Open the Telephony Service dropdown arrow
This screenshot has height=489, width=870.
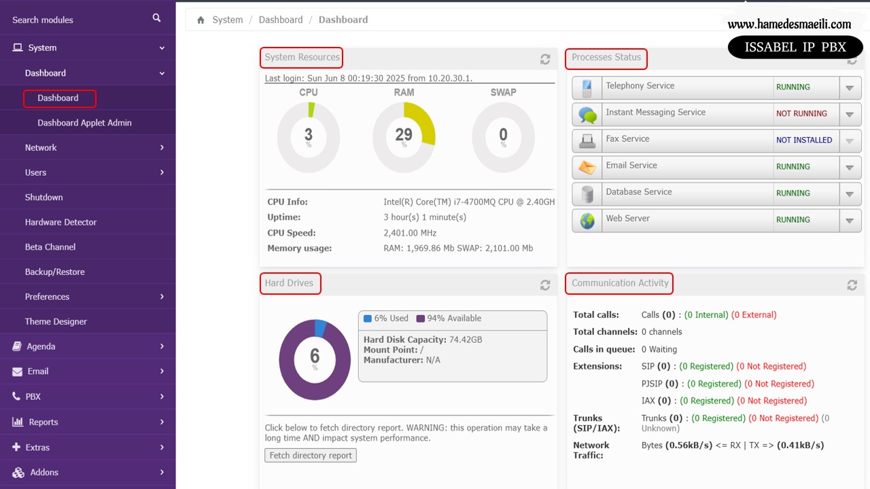pos(850,88)
